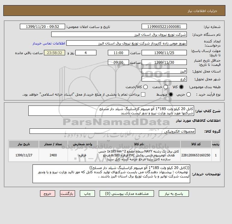Image resolution: width=232 pixels, height=224 pixels.
Task: Open مشاهده مدارک پیوستی (0) button
Action: click(x=127, y=194)
